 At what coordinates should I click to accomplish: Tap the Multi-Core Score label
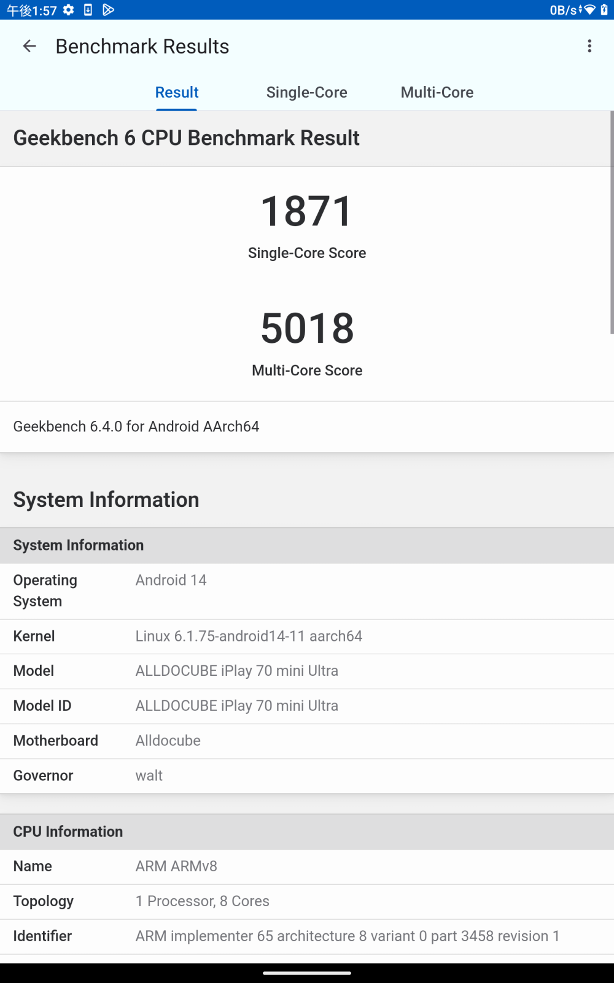tap(307, 370)
